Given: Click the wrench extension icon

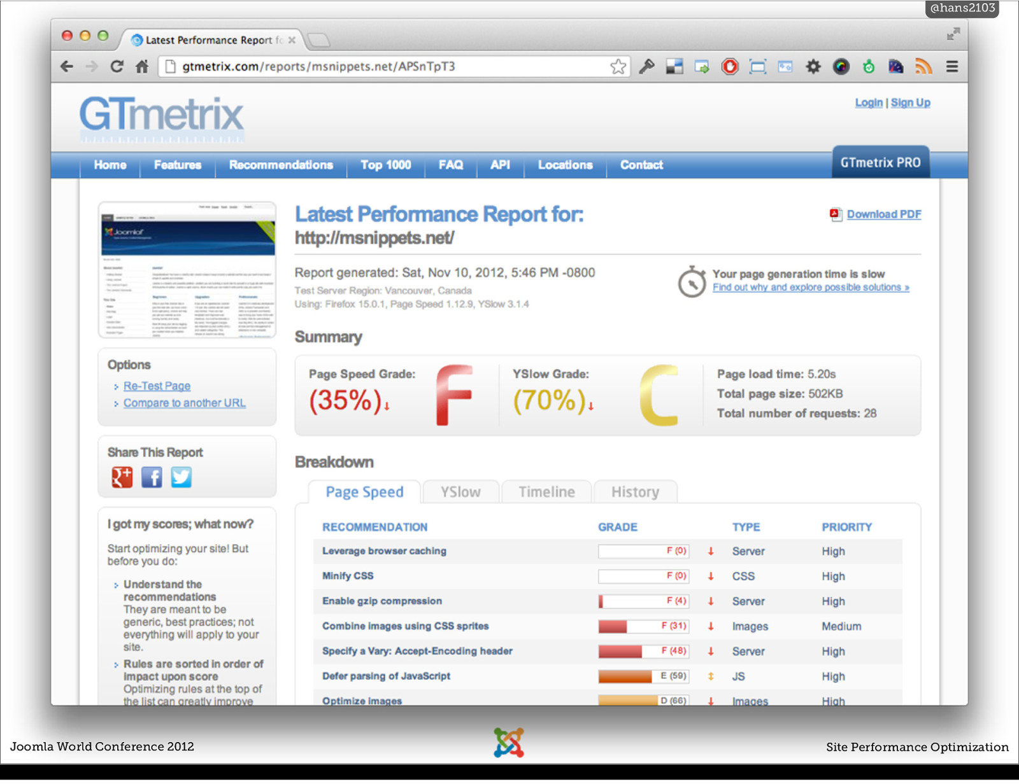Looking at the screenshot, I should pyautogui.click(x=647, y=66).
